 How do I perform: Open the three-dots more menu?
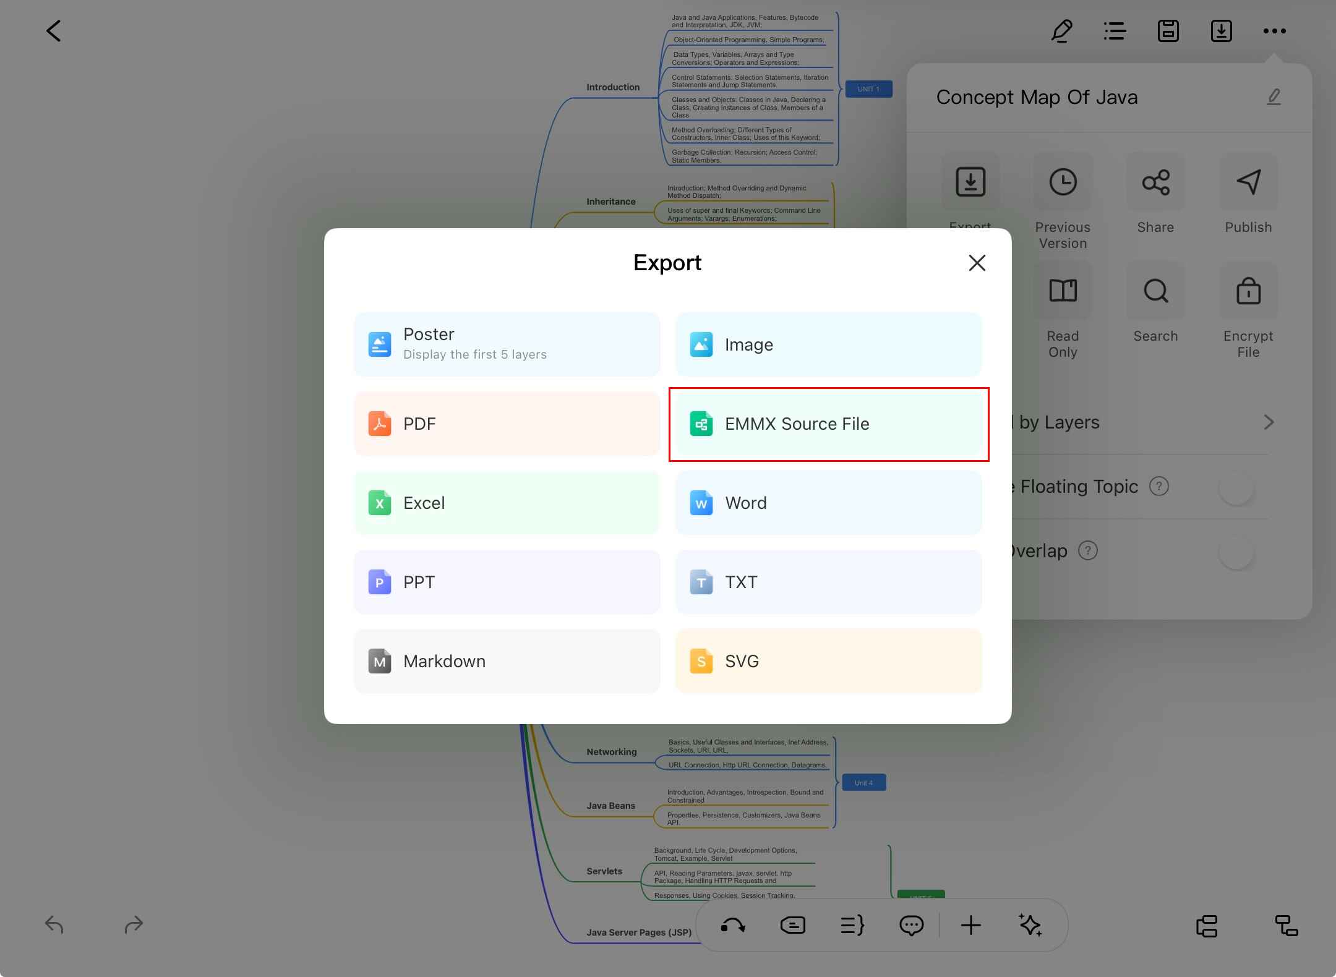tap(1274, 31)
